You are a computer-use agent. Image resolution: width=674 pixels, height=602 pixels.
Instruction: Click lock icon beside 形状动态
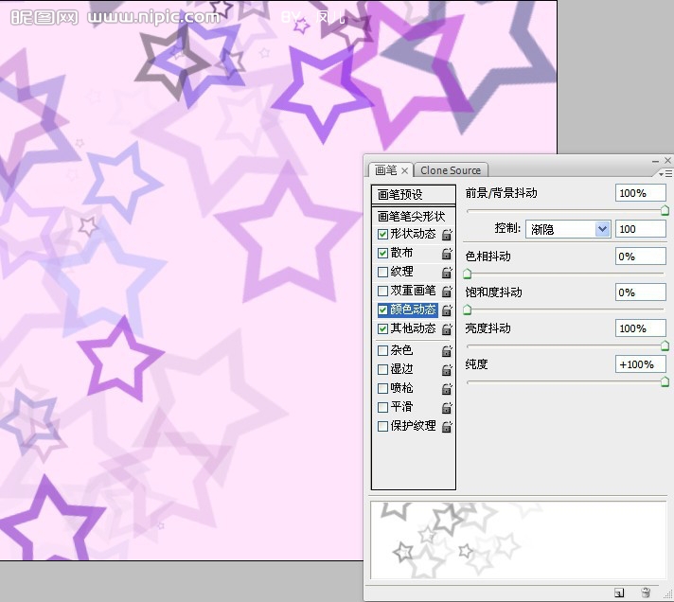click(x=447, y=235)
